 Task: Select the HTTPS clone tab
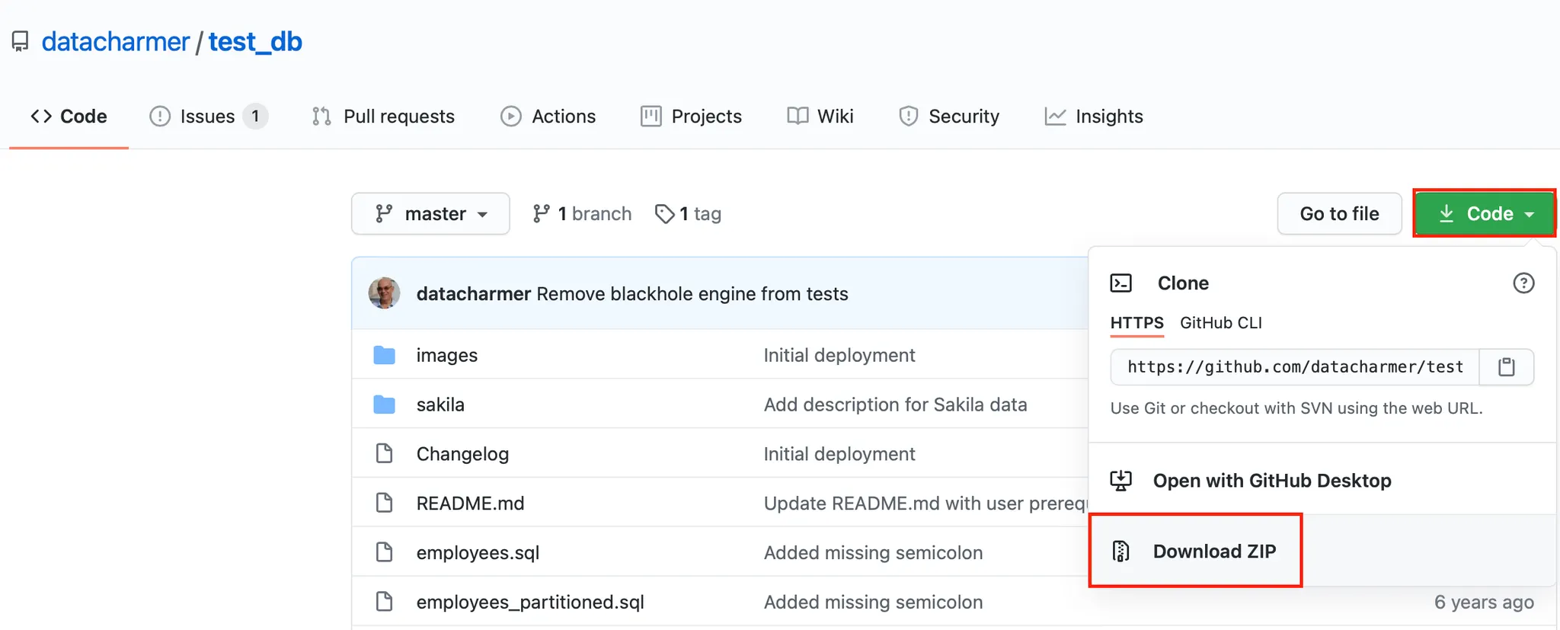pyautogui.click(x=1136, y=323)
